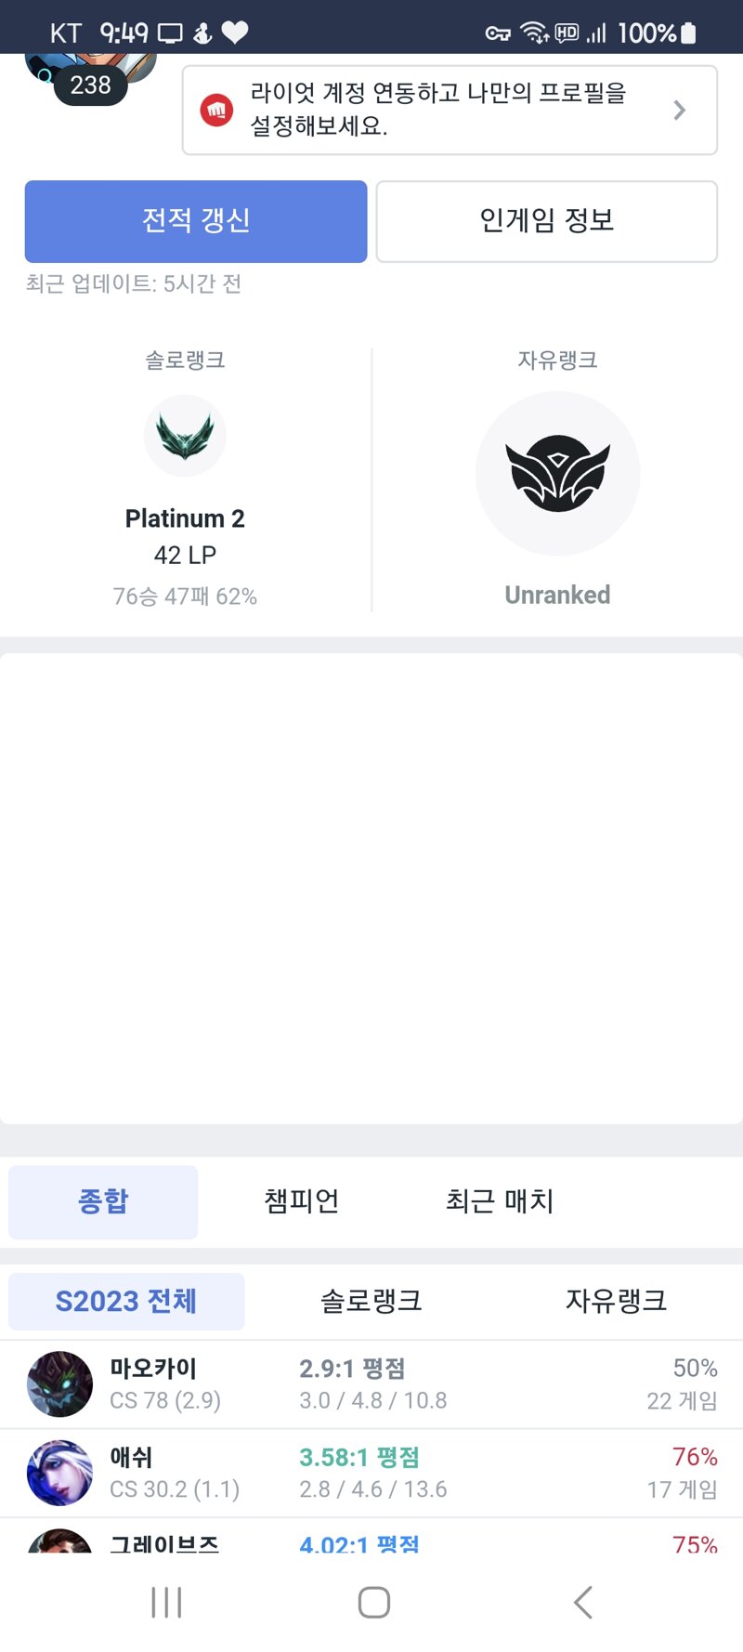The width and height of the screenshot is (743, 1652).
Task: Open the 인게임 정보 button
Action: [547, 221]
